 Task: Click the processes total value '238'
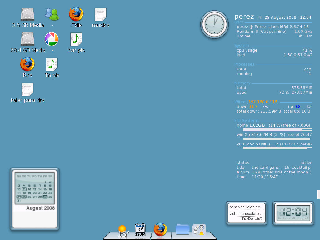[307, 69]
